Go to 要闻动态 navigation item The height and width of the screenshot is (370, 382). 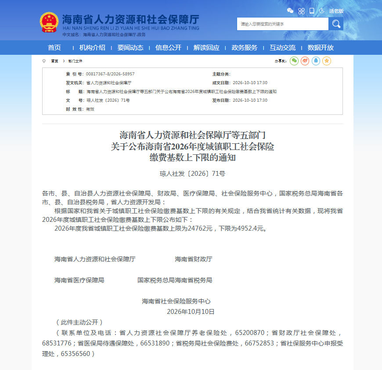point(130,48)
